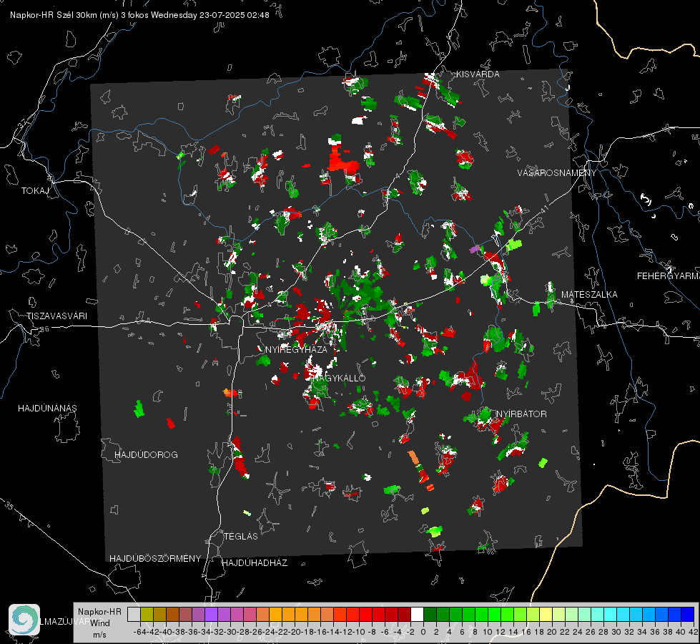Click the KISVARDA city label
Screen dimensions: 700x644
point(478,74)
